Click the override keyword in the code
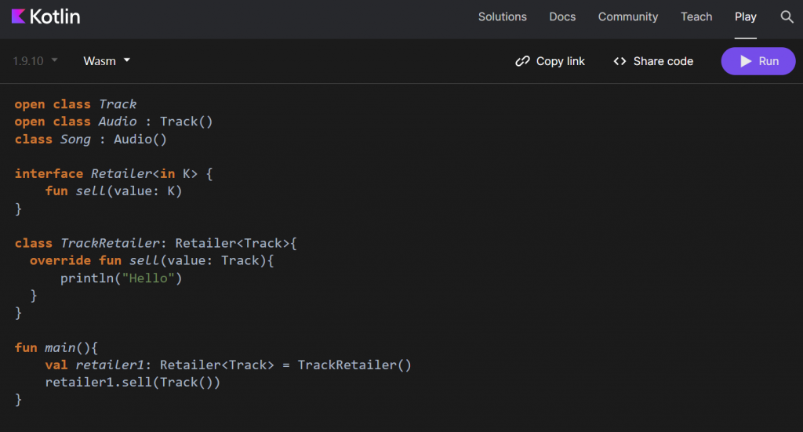This screenshot has width=803, height=432. pos(60,260)
